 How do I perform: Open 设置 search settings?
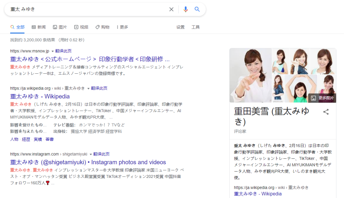tap(180, 27)
